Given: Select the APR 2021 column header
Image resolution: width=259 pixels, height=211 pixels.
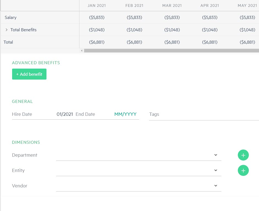Looking at the screenshot, I should pos(210,5).
